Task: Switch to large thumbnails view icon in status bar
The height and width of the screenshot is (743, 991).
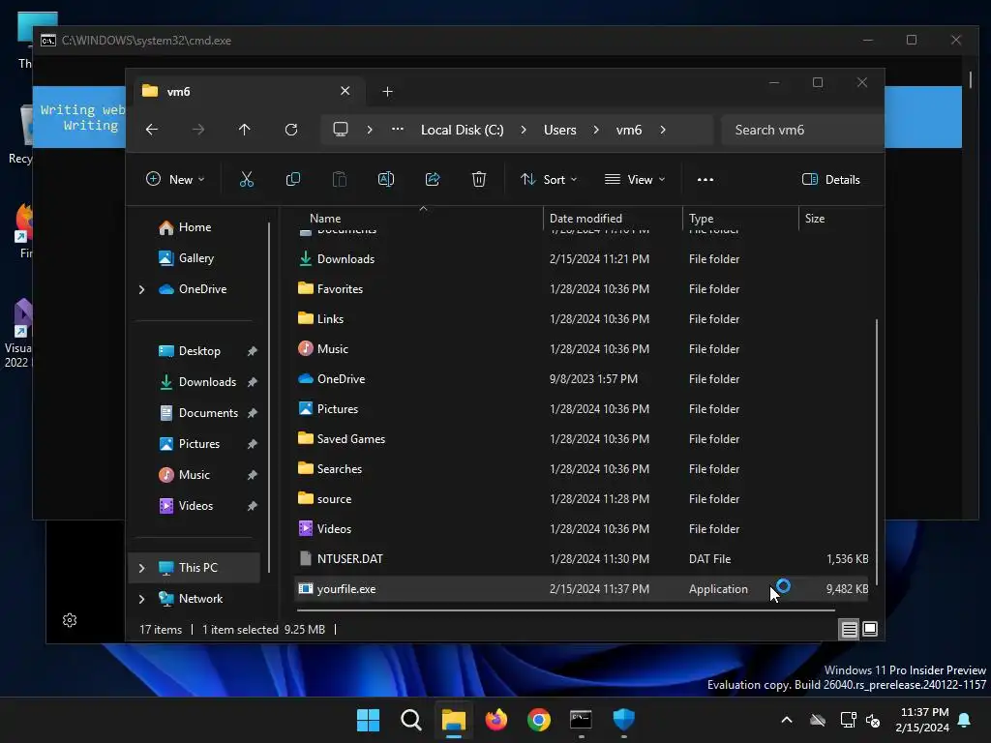Action: point(870,629)
